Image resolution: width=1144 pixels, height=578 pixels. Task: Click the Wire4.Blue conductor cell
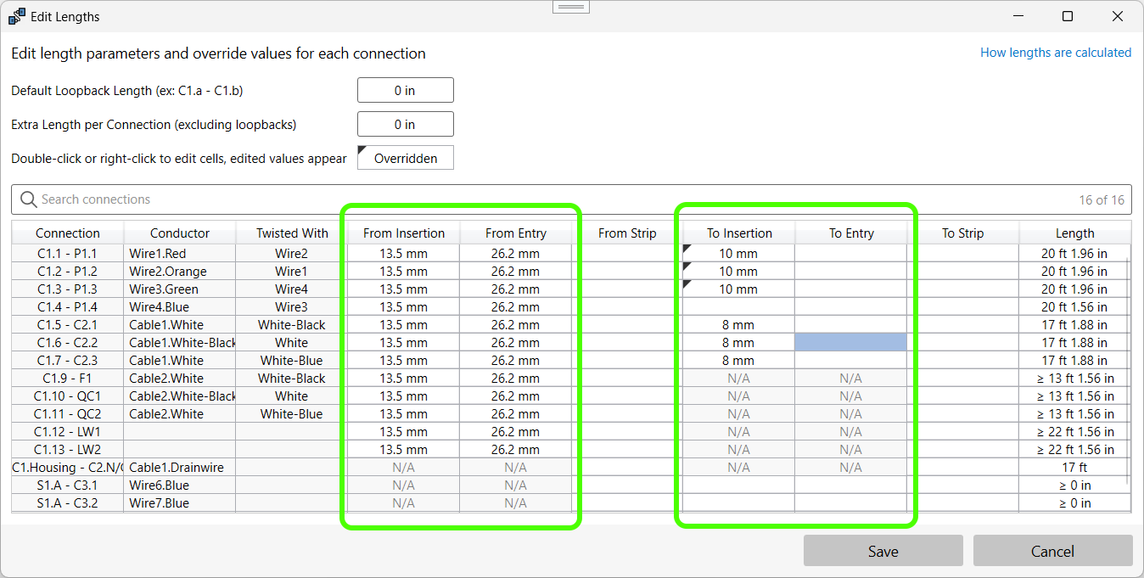180,306
